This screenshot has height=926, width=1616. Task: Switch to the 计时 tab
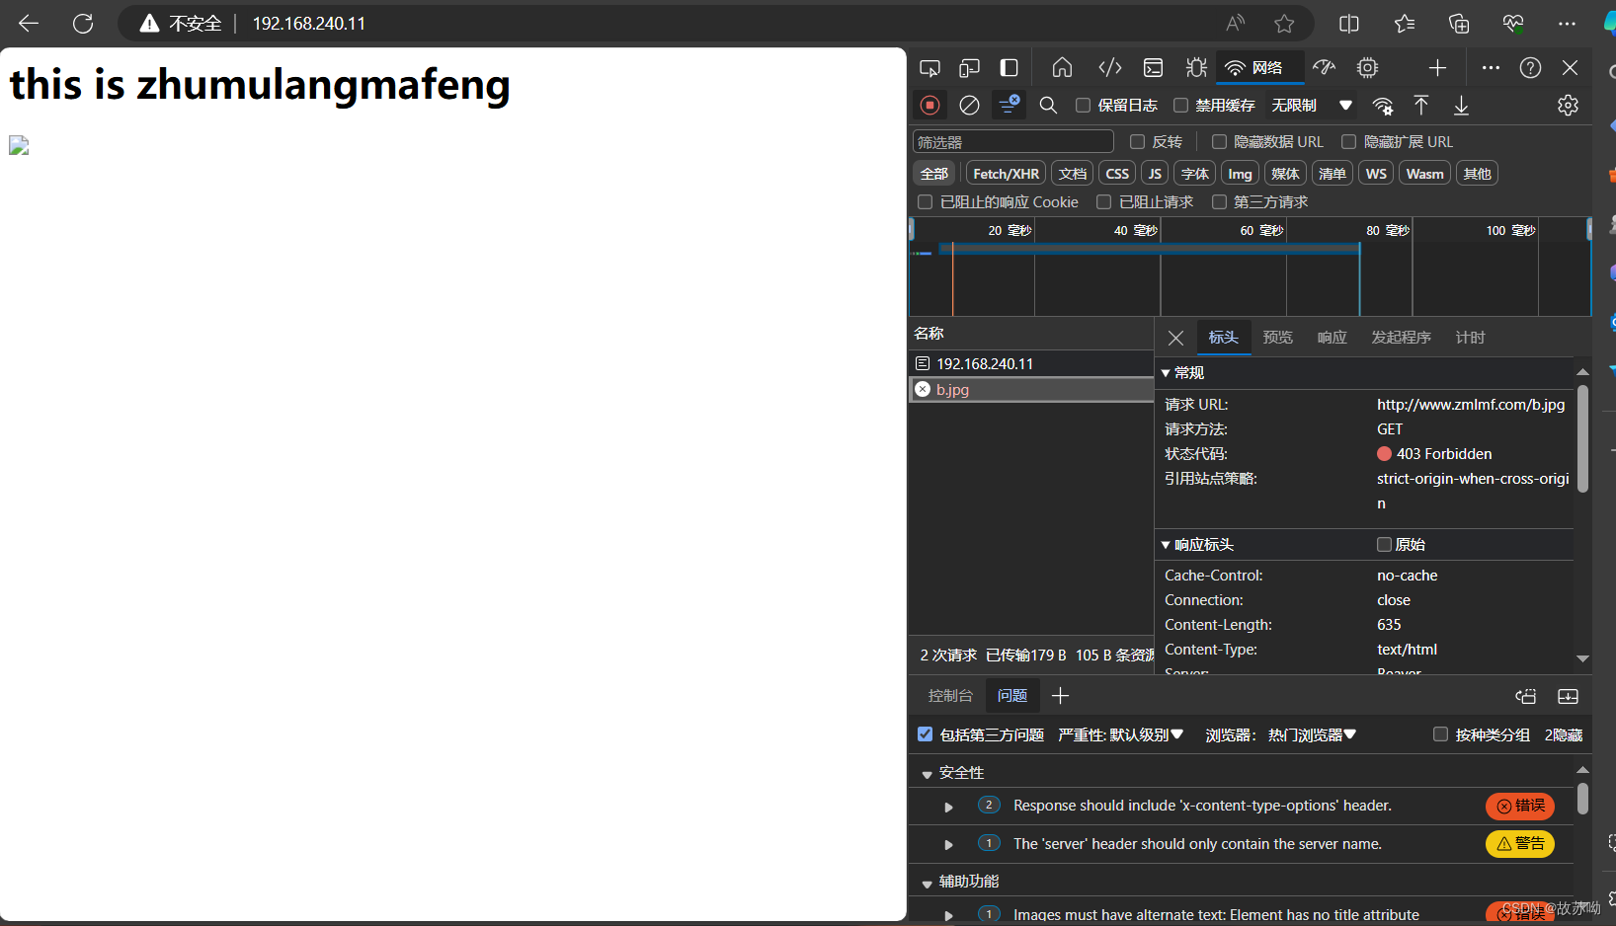click(1470, 338)
